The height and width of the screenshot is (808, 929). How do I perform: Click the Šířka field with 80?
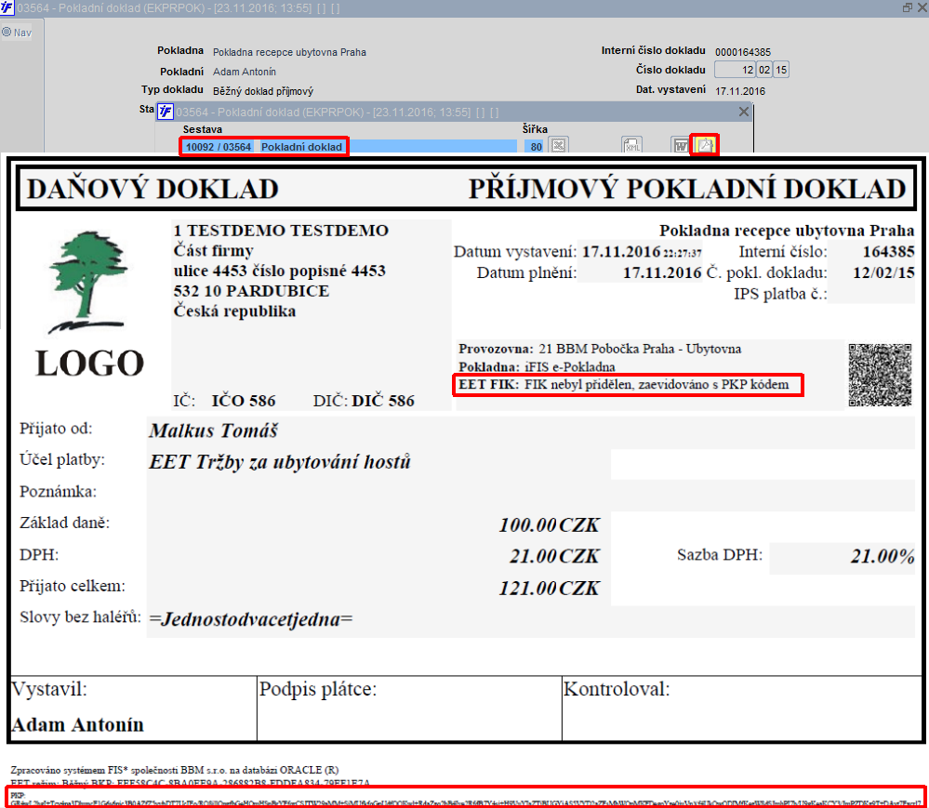(536, 146)
